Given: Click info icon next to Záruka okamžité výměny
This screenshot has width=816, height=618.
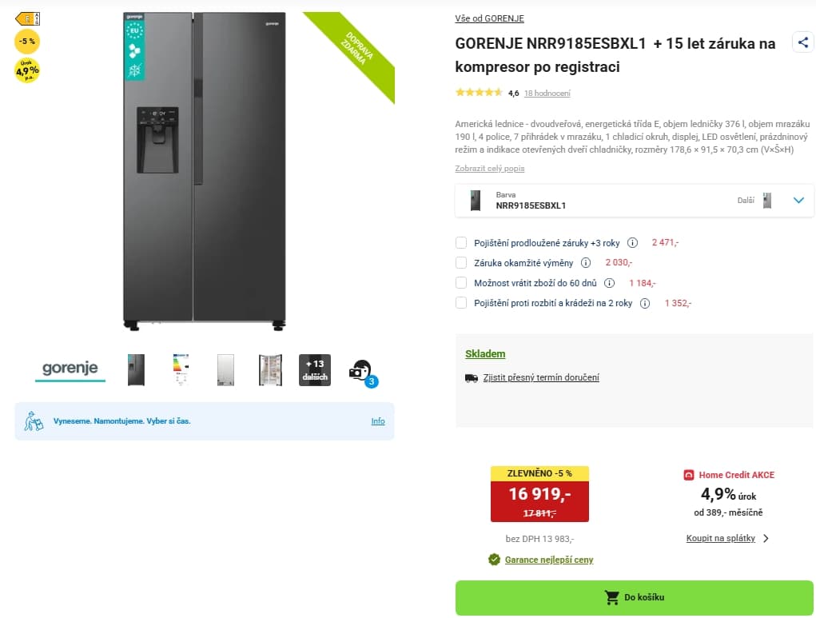Looking at the screenshot, I should (584, 262).
